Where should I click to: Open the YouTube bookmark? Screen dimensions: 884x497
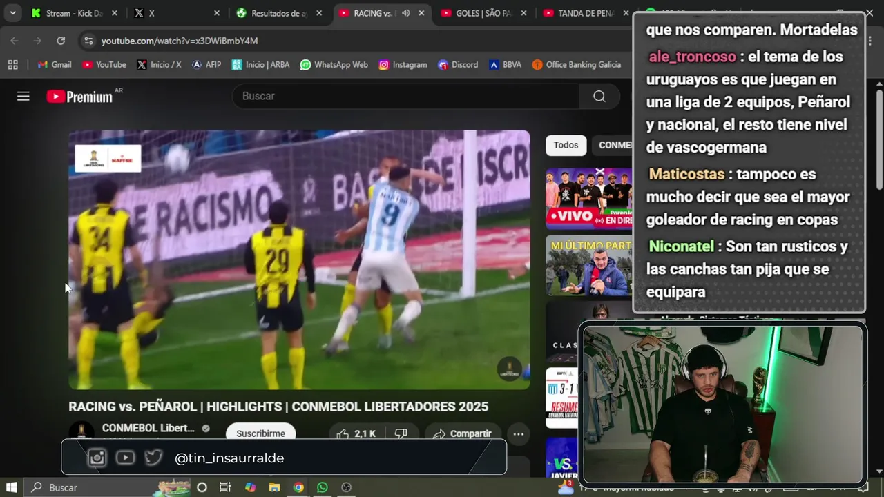(x=104, y=64)
